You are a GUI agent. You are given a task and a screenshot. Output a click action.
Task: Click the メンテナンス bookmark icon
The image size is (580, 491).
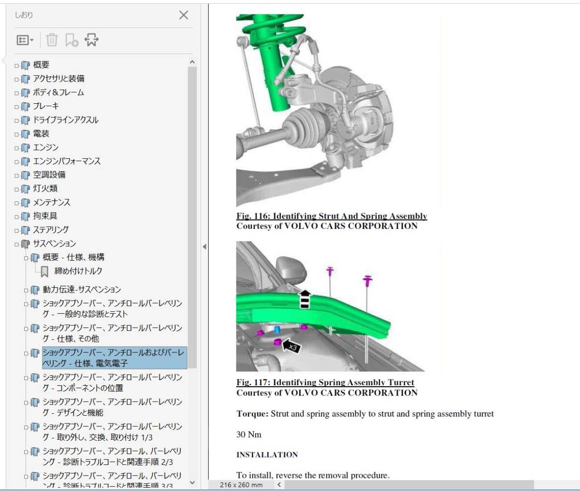26,203
